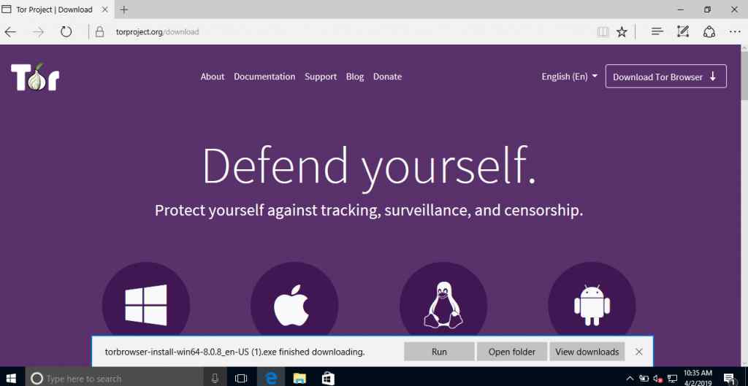Click the Share icon in toolbar

pos(709,32)
